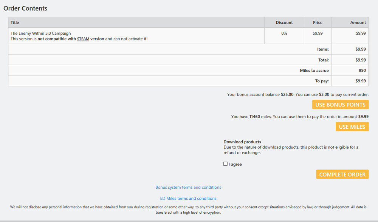Click the Order Contents heading
Image resolution: width=378 pixels, height=222 pixels.
(x=25, y=8)
